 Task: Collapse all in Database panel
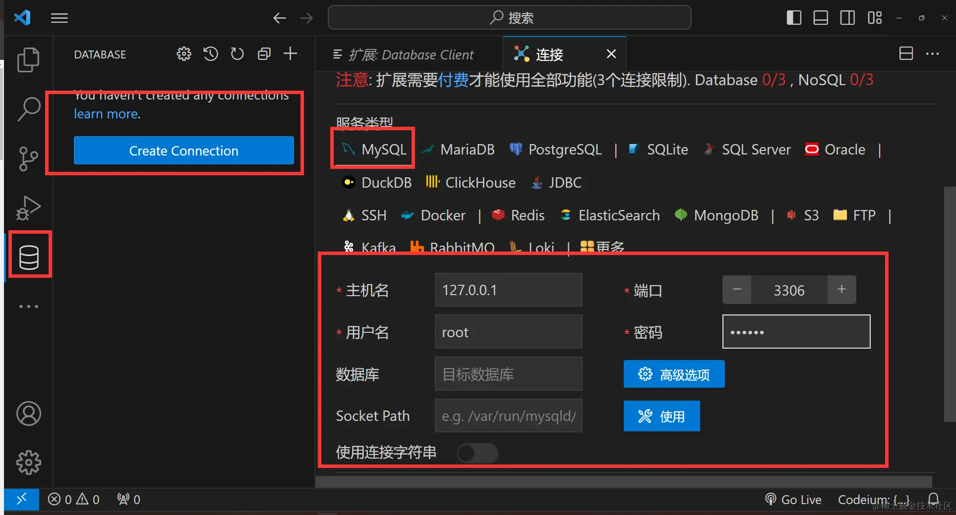click(264, 53)
